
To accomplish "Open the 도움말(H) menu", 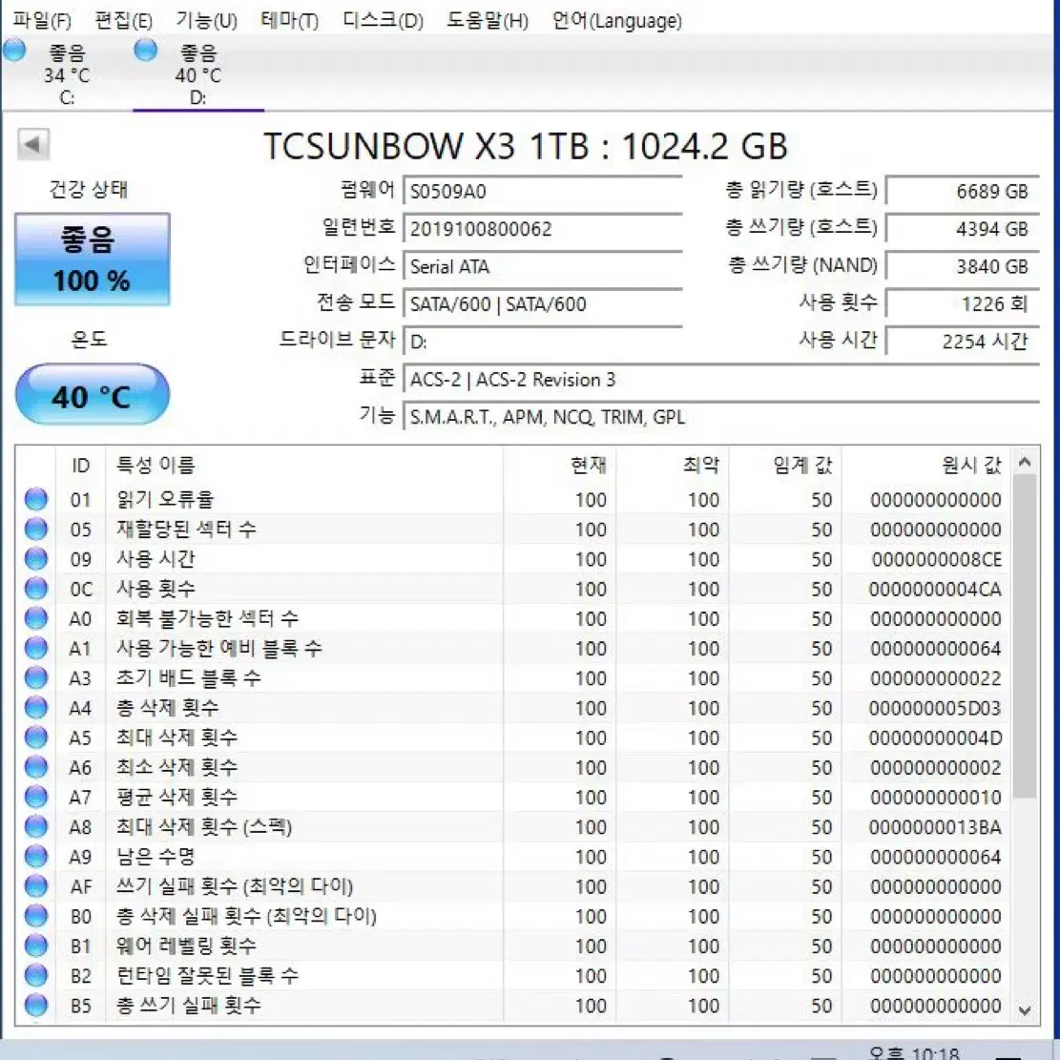I will pyautogui.click(x=488, y=20).
